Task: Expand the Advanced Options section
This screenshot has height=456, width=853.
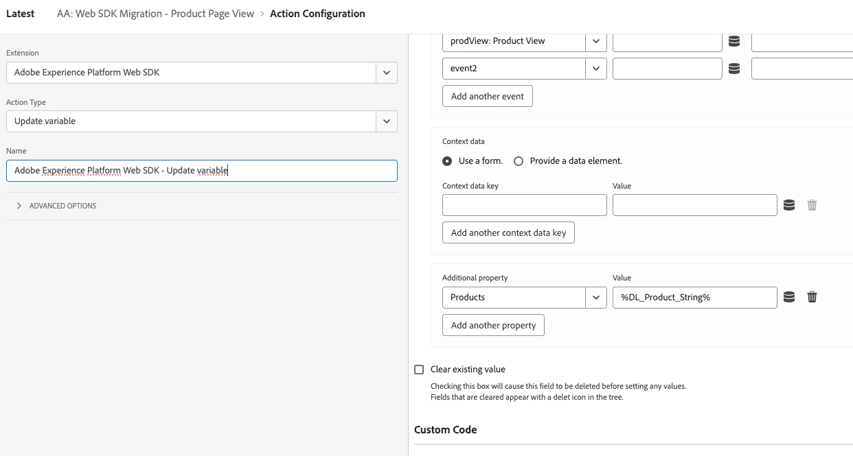Action: click(x=19, y=206)
